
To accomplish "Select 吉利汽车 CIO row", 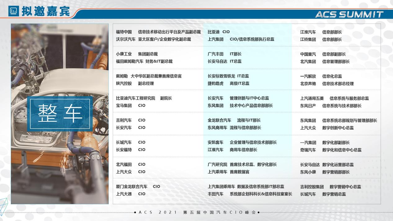I will tap(131, 120).
